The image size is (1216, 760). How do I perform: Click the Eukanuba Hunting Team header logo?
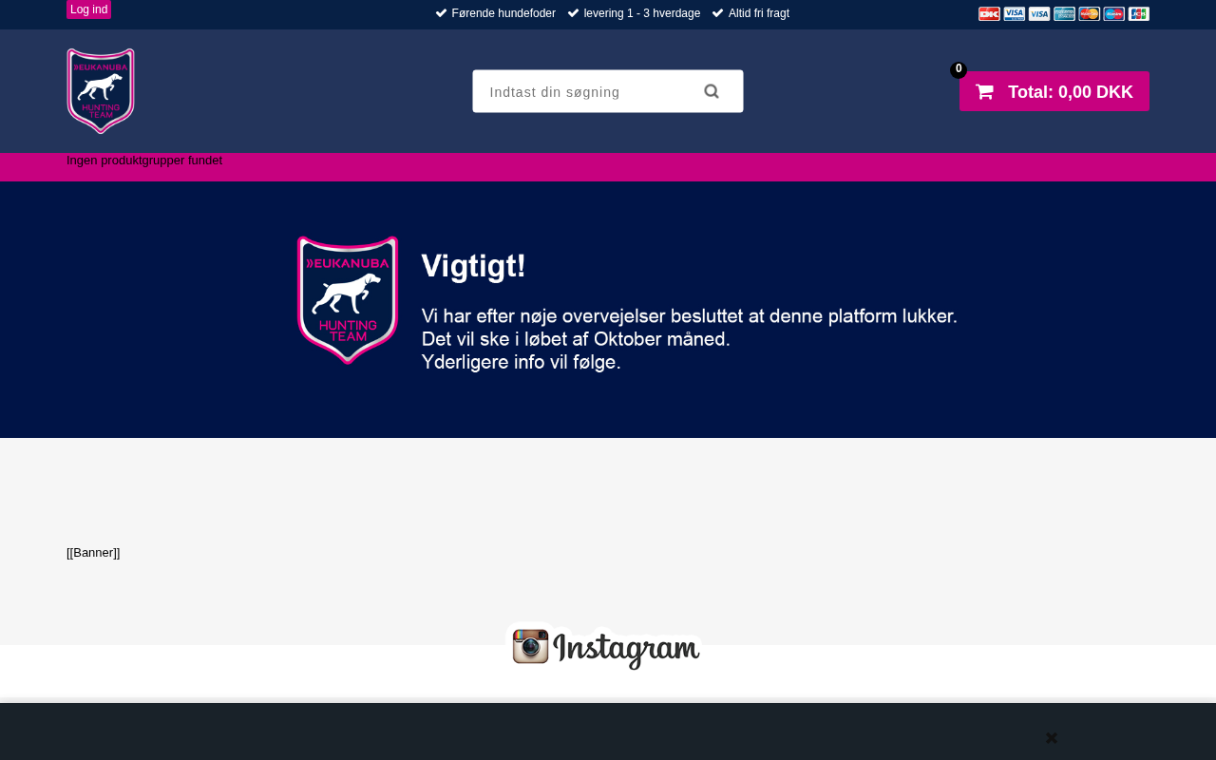pyautogui.click(x=101, y=91)
